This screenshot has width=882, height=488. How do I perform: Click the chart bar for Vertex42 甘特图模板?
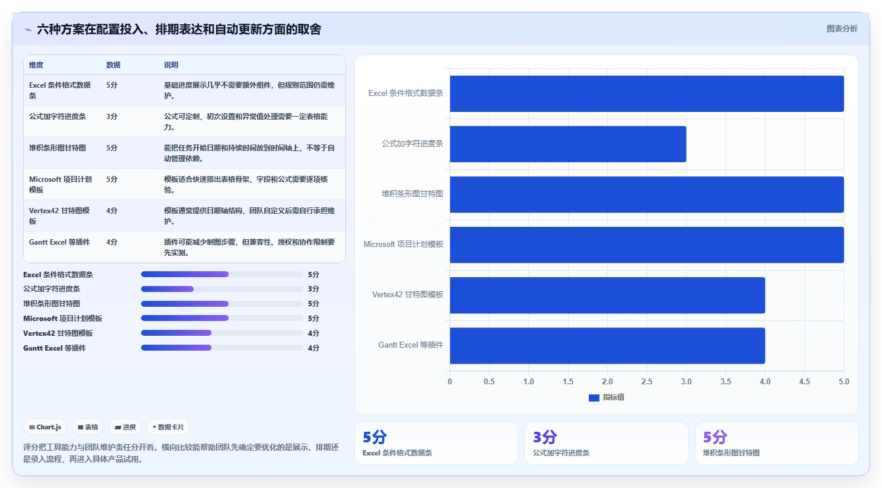coord(608,295)
